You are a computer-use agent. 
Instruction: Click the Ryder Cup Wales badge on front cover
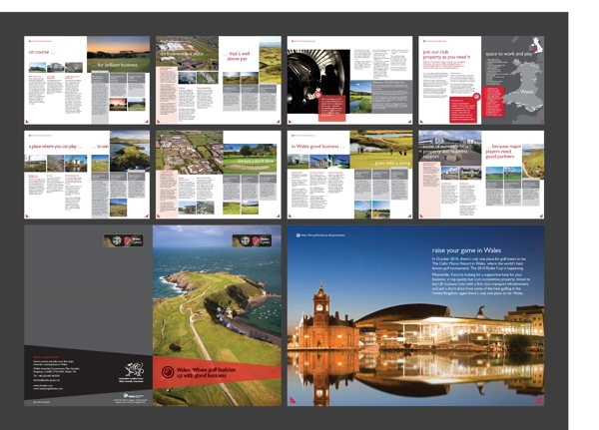252,240
